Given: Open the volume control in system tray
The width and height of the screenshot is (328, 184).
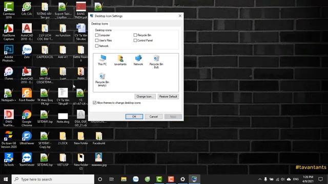Looking at the screenshot, I should click(283, 179).
